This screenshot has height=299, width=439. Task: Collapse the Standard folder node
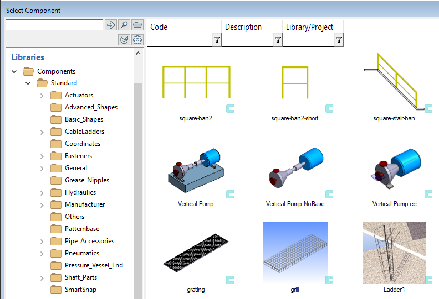click(28, 83)
